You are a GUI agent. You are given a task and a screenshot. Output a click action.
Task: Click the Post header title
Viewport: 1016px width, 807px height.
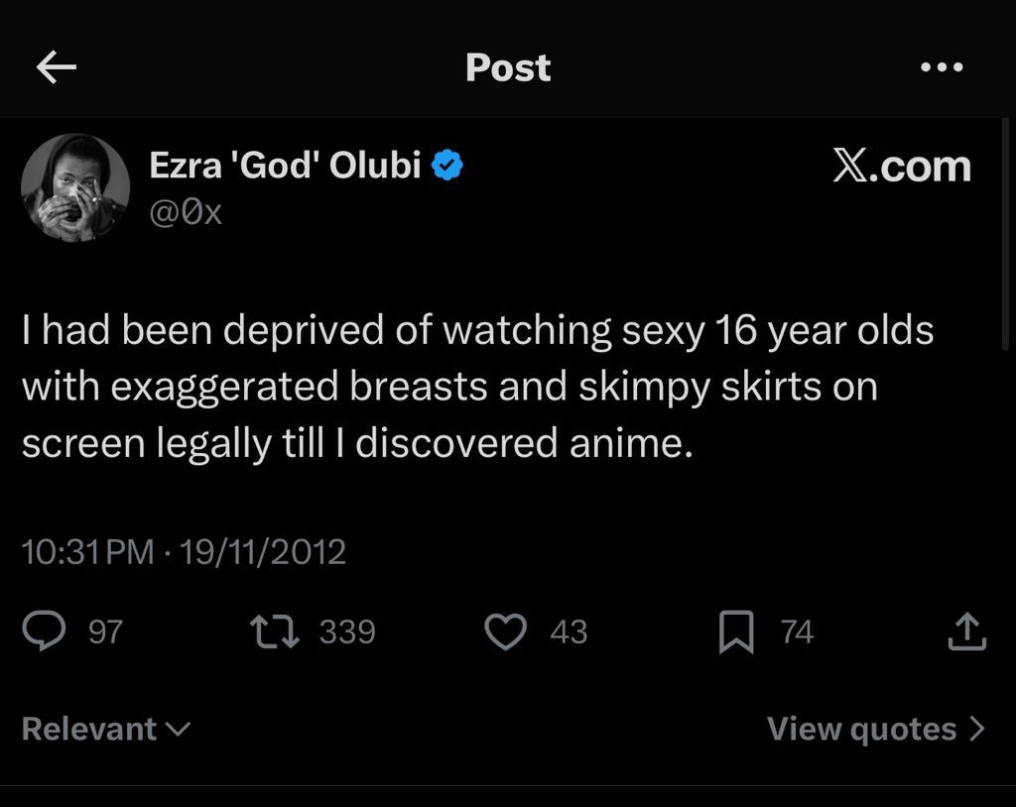point(508,67)
